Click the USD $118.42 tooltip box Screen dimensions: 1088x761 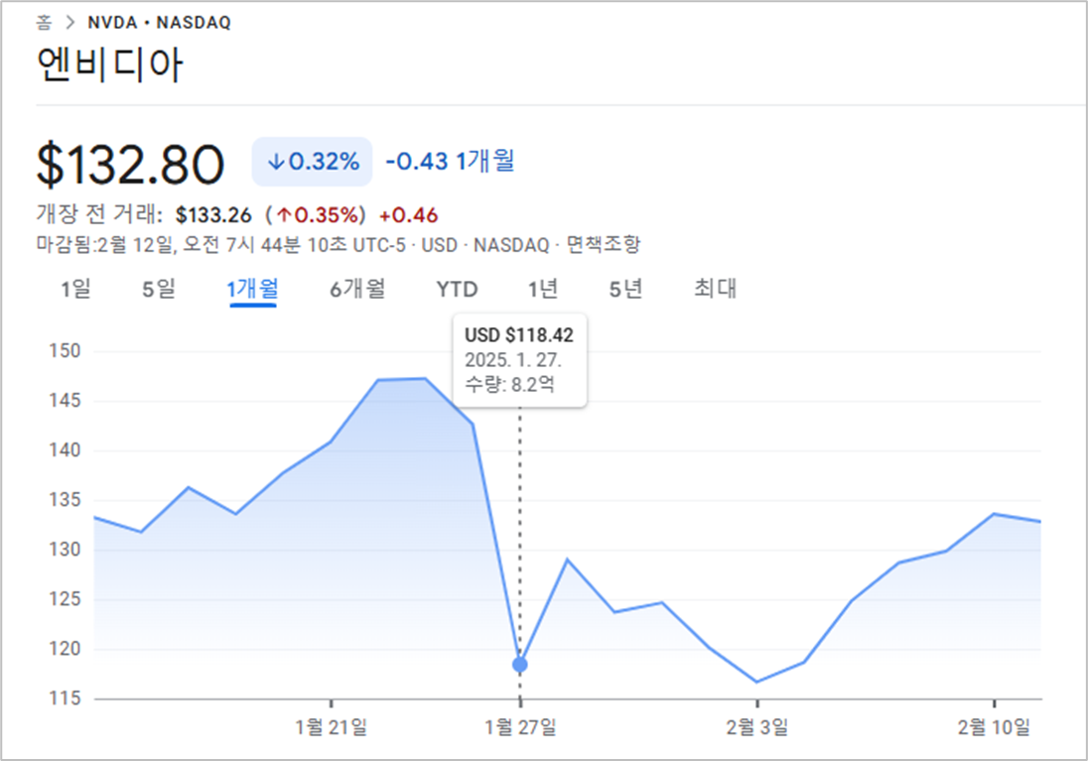click(520, 360)
